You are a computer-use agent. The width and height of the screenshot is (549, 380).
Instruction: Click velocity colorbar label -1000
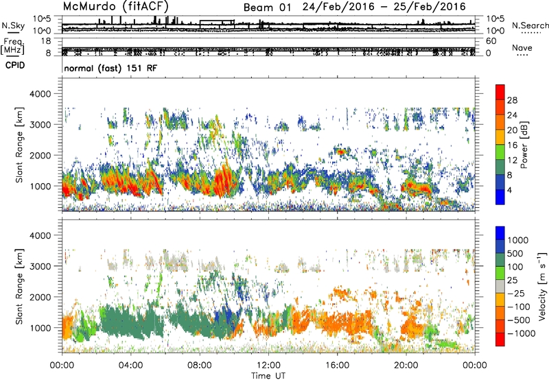(x=522, y=333)
